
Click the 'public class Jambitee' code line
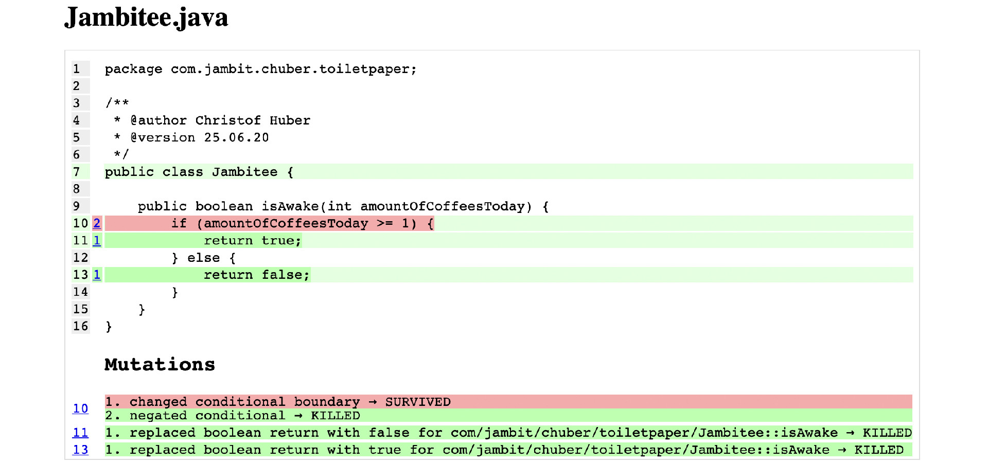coord(199,172)
